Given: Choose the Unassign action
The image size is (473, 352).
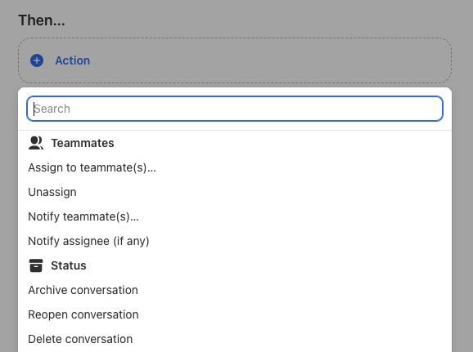Looking at the screenshot, I should pos(235,192).
